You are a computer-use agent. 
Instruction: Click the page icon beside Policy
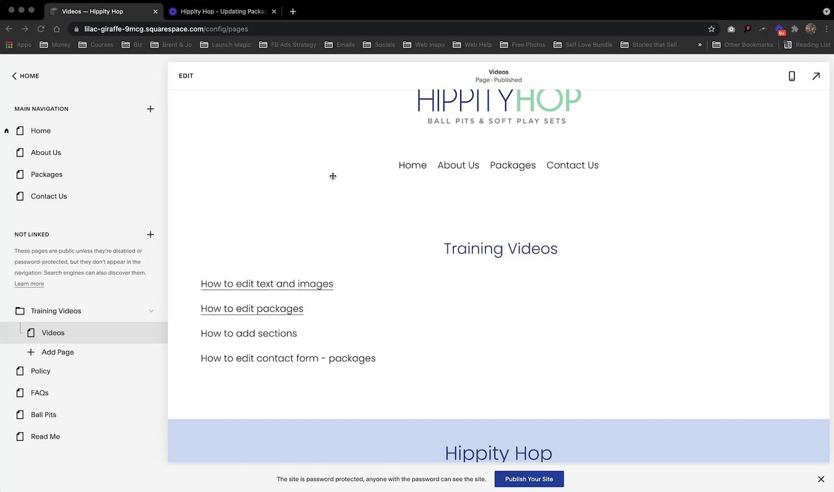(x=20, y=371)
